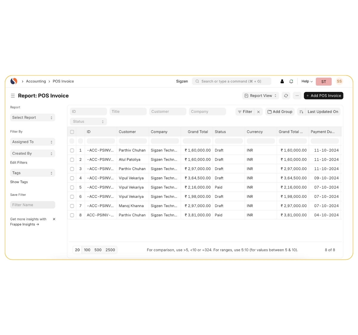Open the three-dot more options menu
Screen dimensions: 358x335
297,96
